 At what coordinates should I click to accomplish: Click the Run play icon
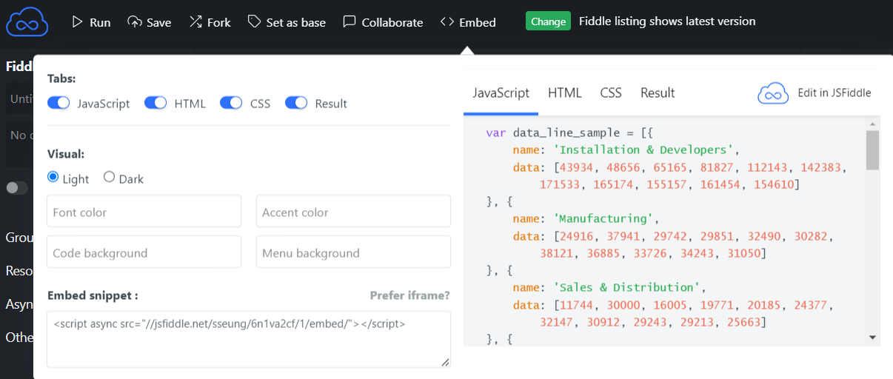point(78,22)
